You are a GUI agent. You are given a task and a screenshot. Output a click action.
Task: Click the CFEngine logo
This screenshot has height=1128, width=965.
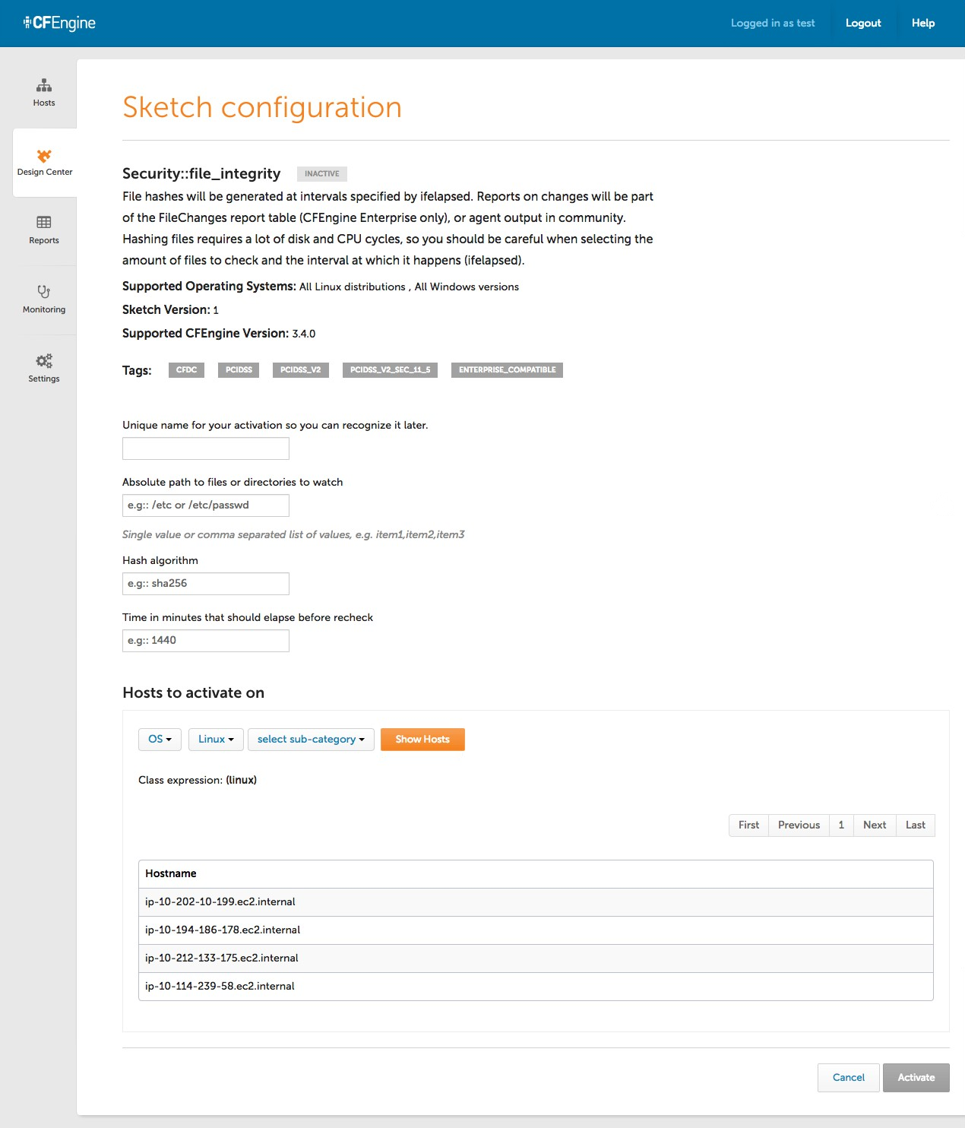click(59, 23)
